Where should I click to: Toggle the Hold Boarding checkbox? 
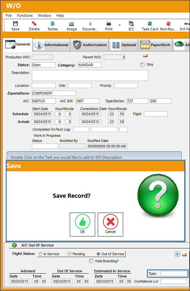tap(91, 261)
